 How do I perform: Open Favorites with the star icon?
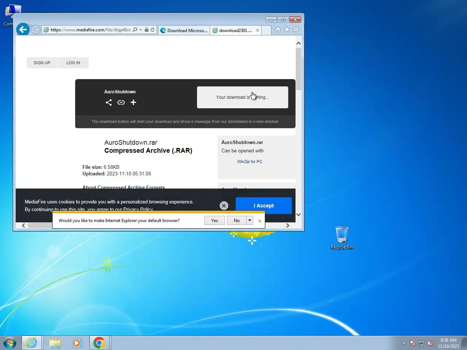[x=287, y=30]
